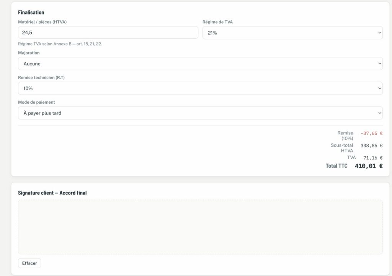Open the Majoration dropdown showing Aucune
Image resolution: width=392 pixels, height=276 pixels.
pos(200,64)
